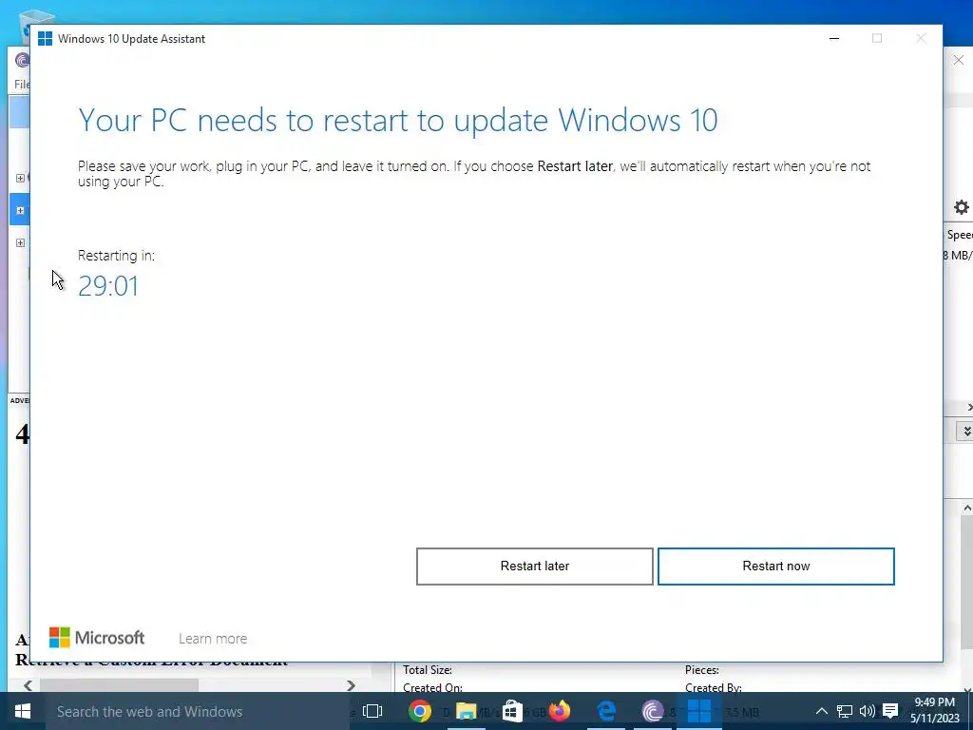Click the Restarting in countdown 29:01
Image resolution: width=973 pixels, height=730 pixels.
(108, 286)
